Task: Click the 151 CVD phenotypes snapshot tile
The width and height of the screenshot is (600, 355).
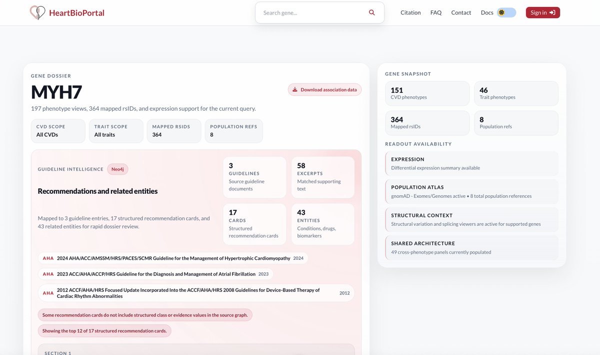Action: 427,93
